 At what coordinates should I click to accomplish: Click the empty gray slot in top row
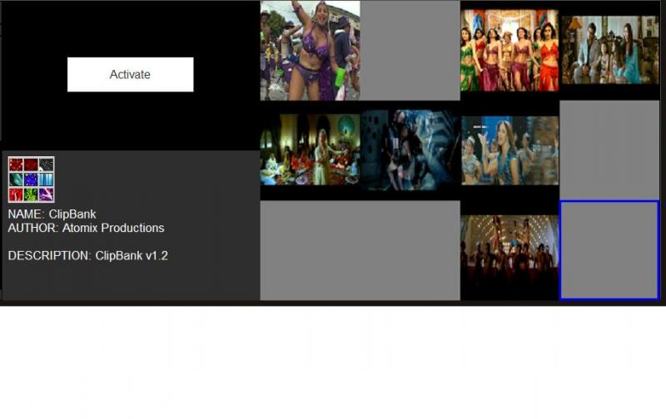[410, 50]
